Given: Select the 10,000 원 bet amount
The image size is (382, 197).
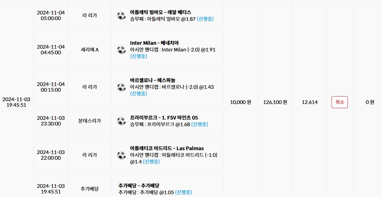Looking at the screenshot, I should 240,102.
